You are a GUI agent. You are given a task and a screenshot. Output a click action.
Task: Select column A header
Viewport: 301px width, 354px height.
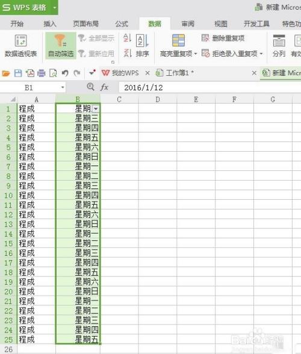click(x=36, y=99)
